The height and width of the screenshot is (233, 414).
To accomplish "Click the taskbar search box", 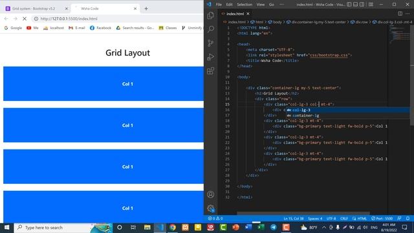I will pyautogui.click(x=63, y=227).
